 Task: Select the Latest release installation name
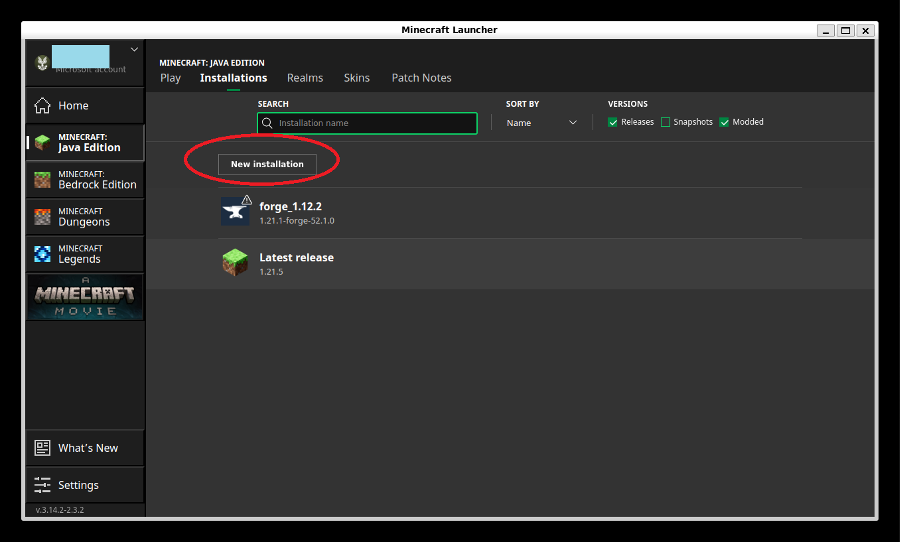297,257
